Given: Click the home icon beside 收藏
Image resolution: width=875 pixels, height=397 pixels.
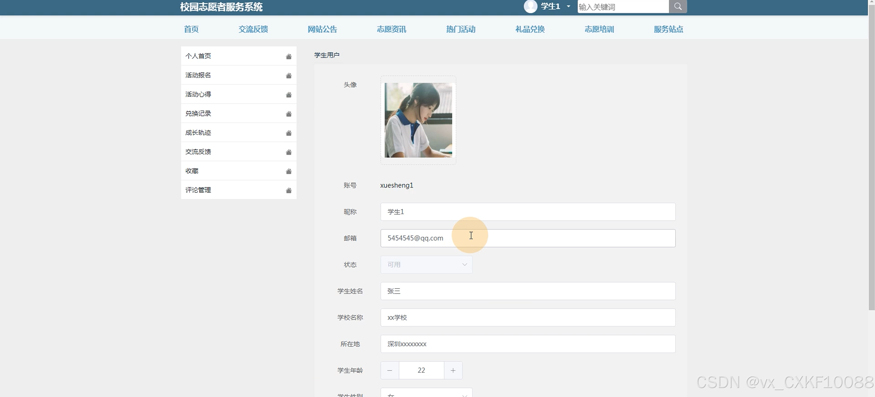Looking at the screenshot, I should click(x=288, y=171).
